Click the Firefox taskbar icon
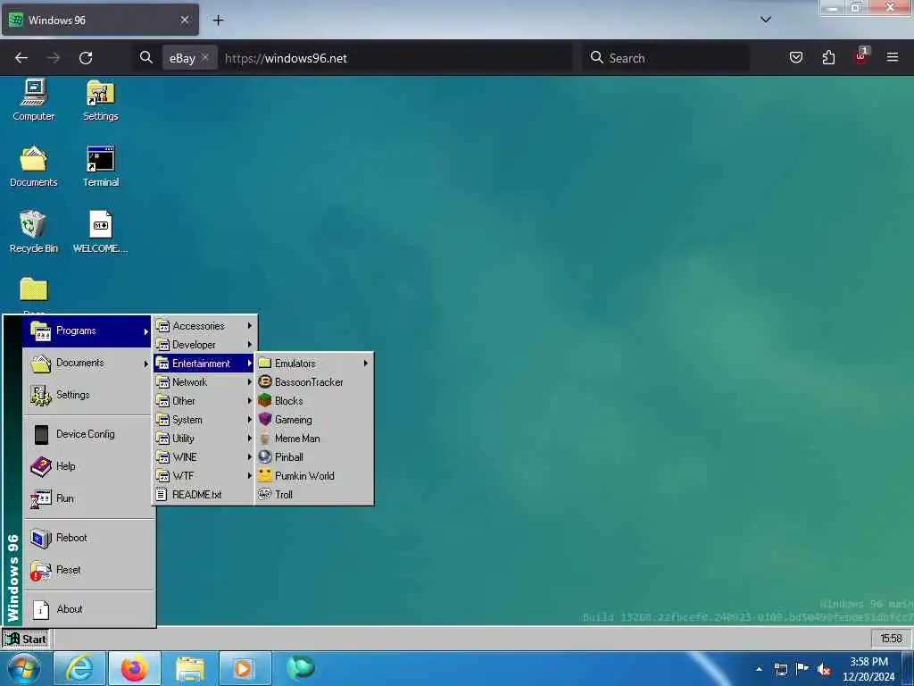The height and width of the screenshot is (686, 914). pyautogui.click(x=135, y=668)
